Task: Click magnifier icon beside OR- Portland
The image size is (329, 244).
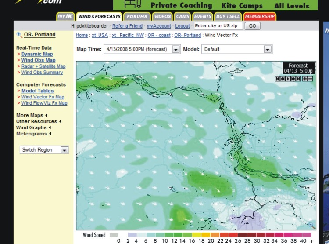Action: tap(19, 35)
